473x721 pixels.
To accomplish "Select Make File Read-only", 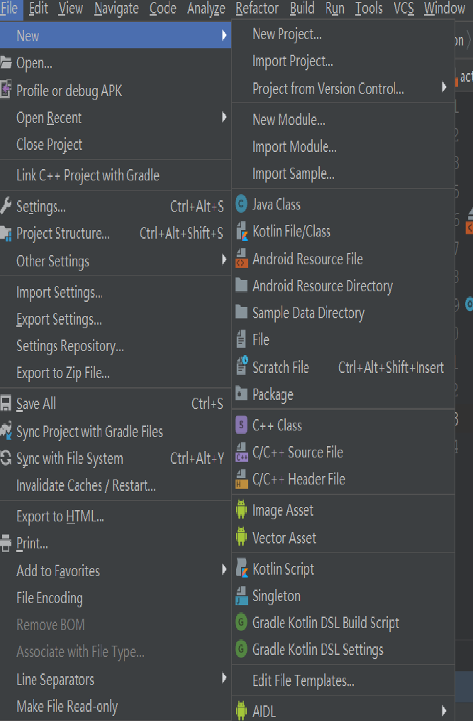I will pyautogui.click(x=67, y=707).
